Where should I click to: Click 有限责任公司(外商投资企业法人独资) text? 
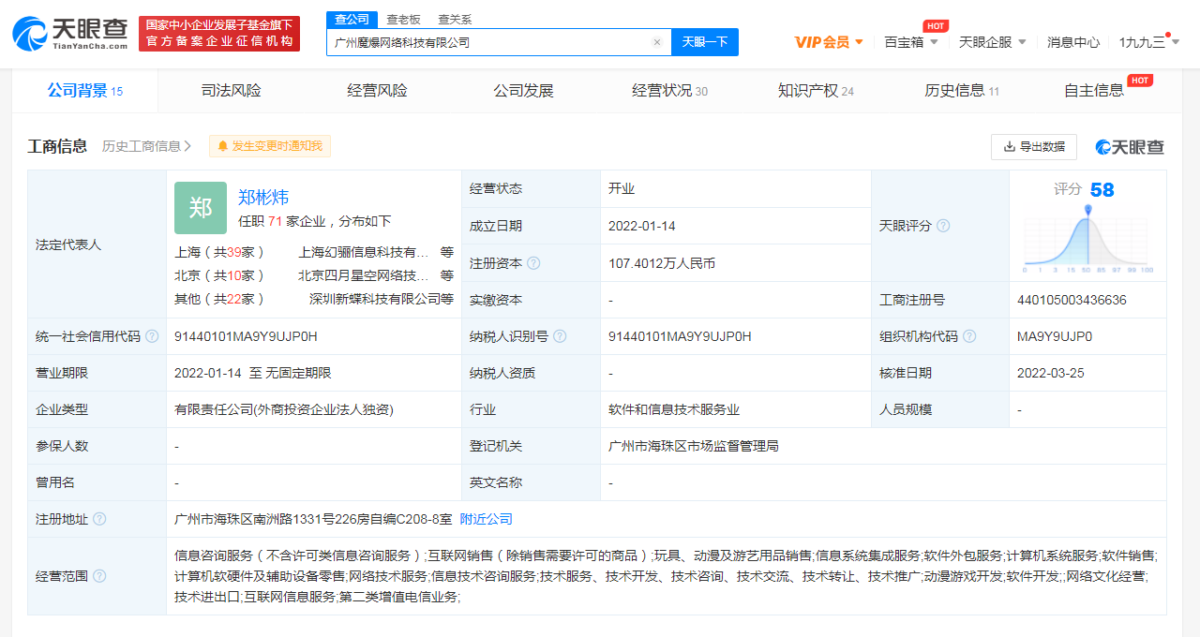click(284, 409)
